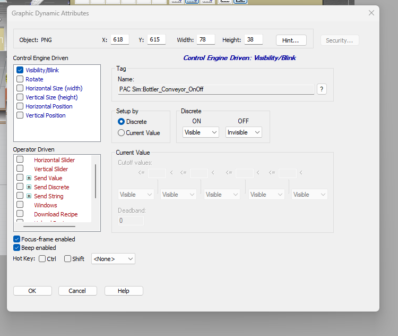Screen dimensions: 398x336
Task: Expand the Send String plus icon
Action: (29, 196)
